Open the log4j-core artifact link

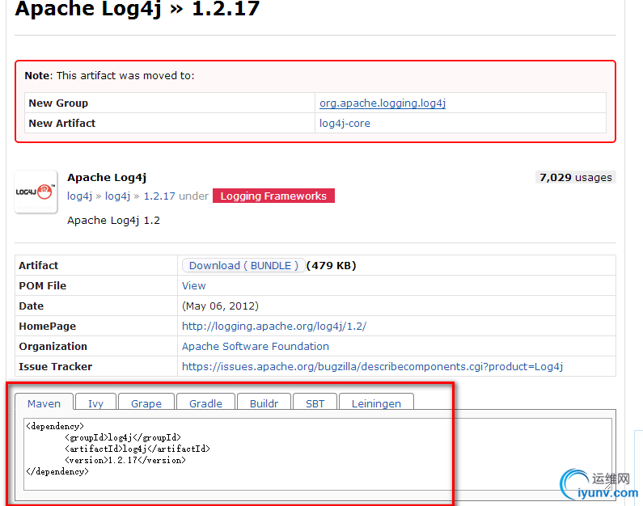(x=345, y=124)
